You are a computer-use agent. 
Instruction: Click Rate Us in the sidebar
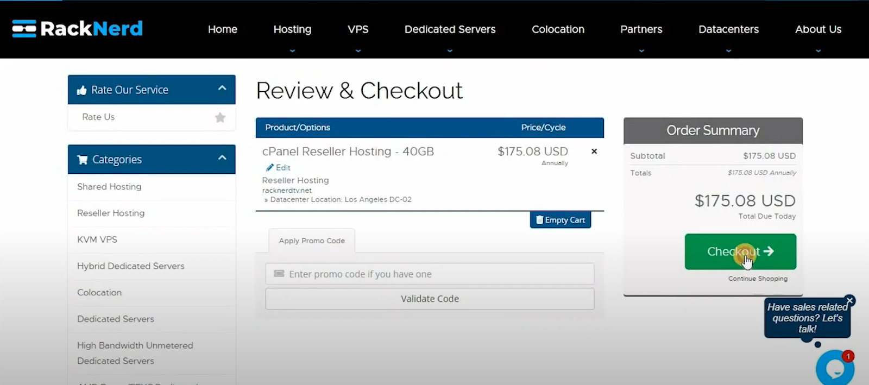pos(98,117)
